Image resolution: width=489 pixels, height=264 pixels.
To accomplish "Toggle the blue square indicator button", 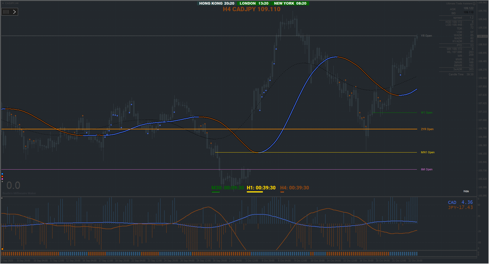I will tap(2, 174).
